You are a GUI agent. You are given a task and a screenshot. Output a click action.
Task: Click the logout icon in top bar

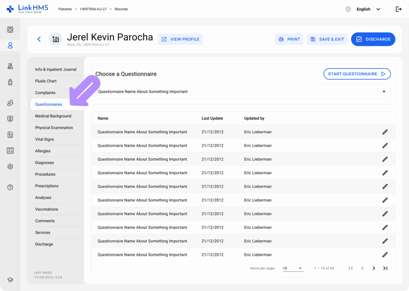[398, 9]
